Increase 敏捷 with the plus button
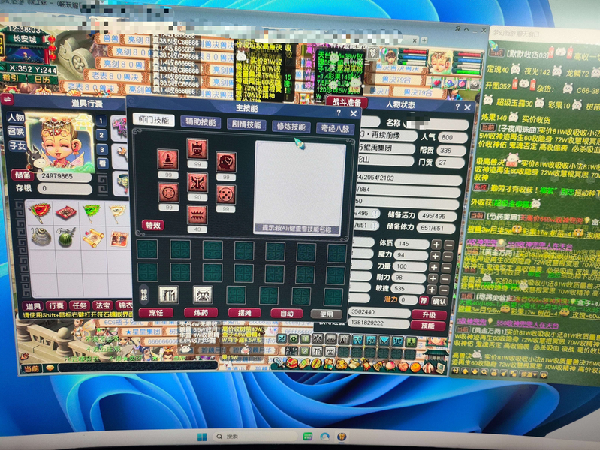The width and height of the screenshot is (600, 450). click(433, 289)
